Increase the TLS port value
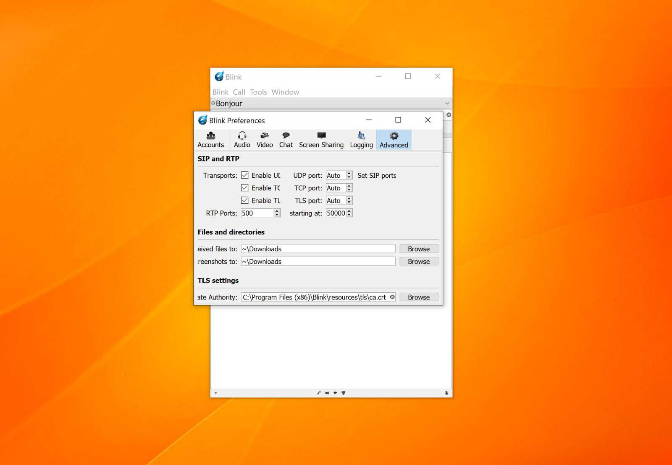This screenshot has height=465, width=672. [x=349, y=198]
